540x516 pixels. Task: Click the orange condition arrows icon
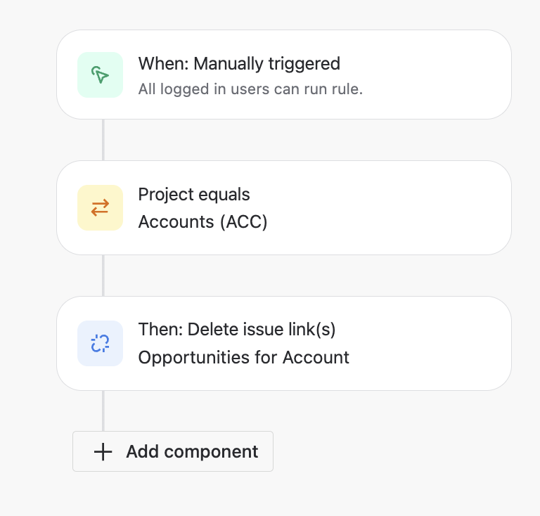[x=101, y=208]
